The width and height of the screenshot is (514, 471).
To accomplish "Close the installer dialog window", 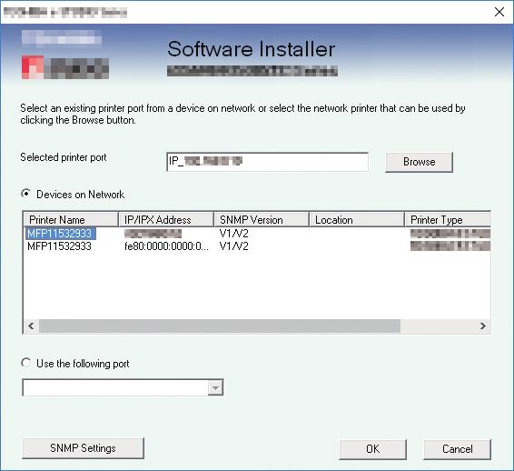I will click(x=499, y=12).
